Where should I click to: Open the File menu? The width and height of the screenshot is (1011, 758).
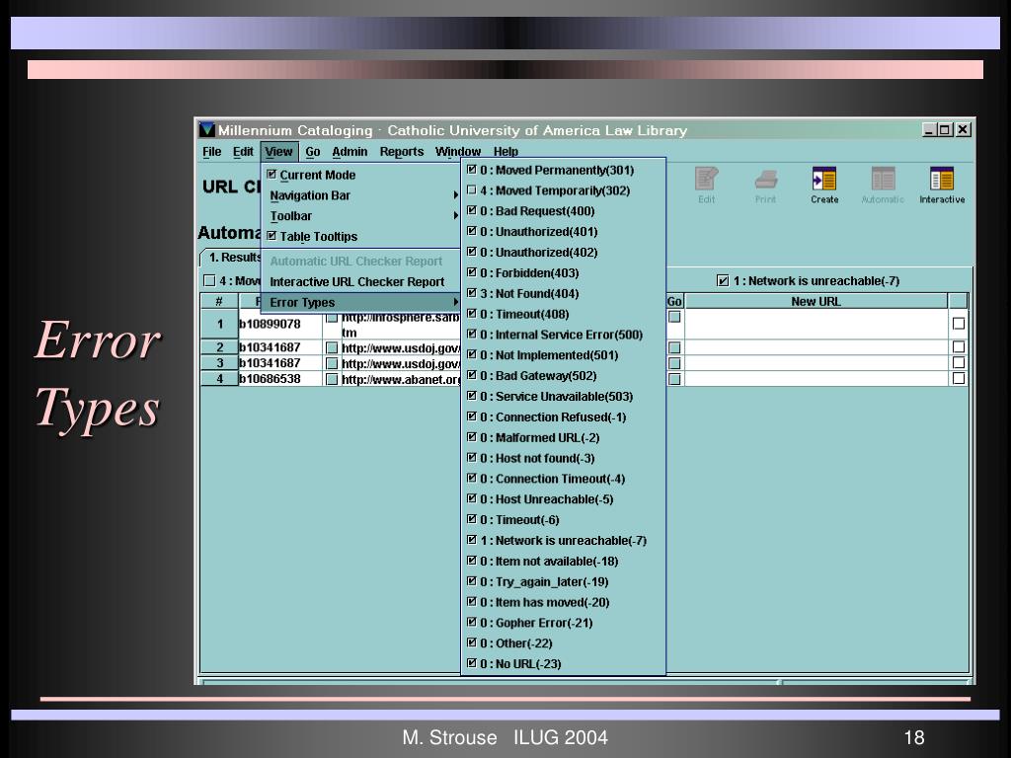click(211, 151)
